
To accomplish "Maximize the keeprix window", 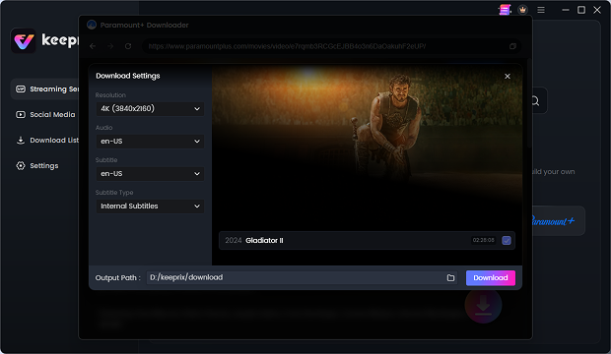I will click(581, 10).
